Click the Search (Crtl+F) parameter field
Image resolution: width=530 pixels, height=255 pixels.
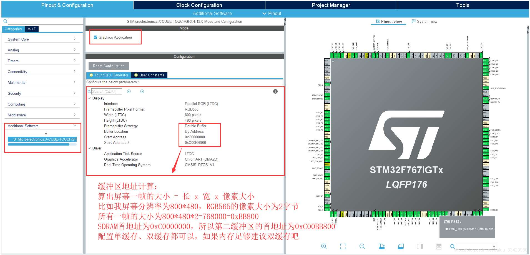pos(107,91)
